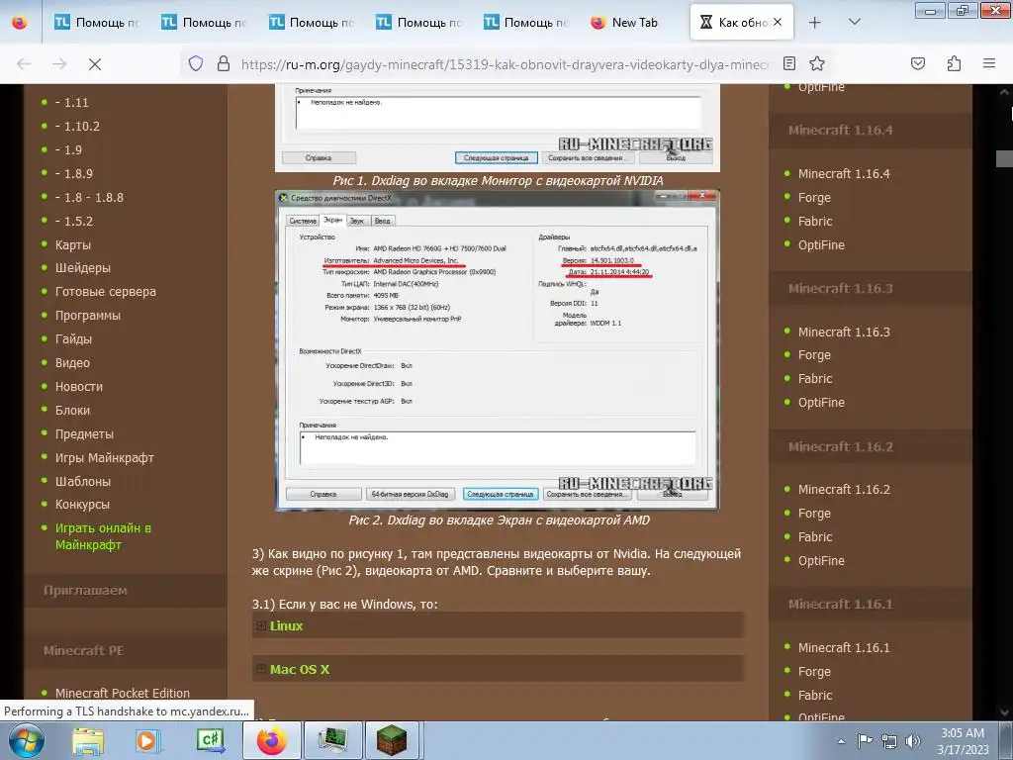The height and width of the screenshot is (760, 1013).
Task: List all tabs with the chevron dropdown
Action: tap(854, 22)
